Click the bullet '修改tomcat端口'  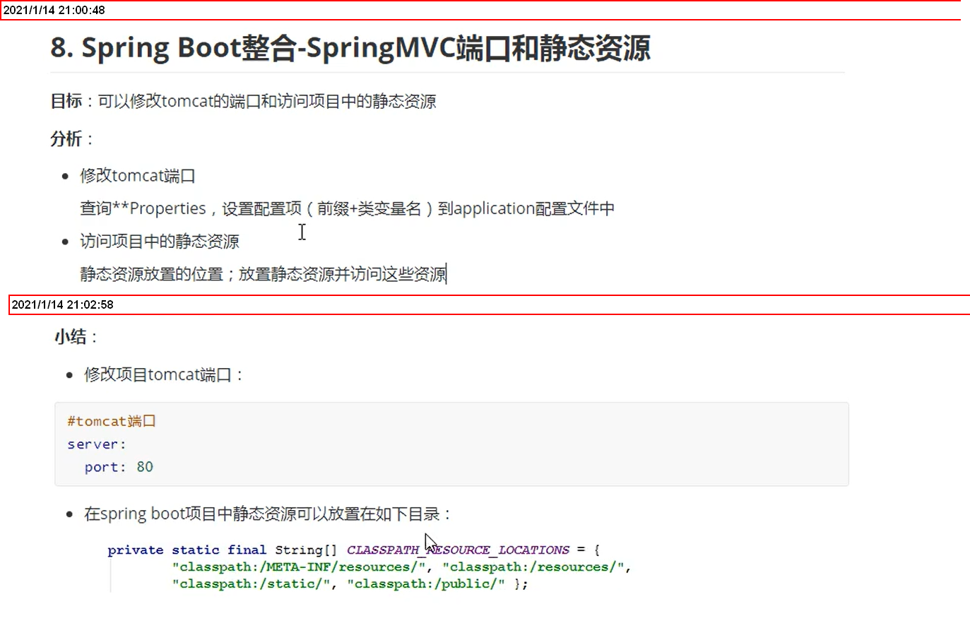click(138, 175)
